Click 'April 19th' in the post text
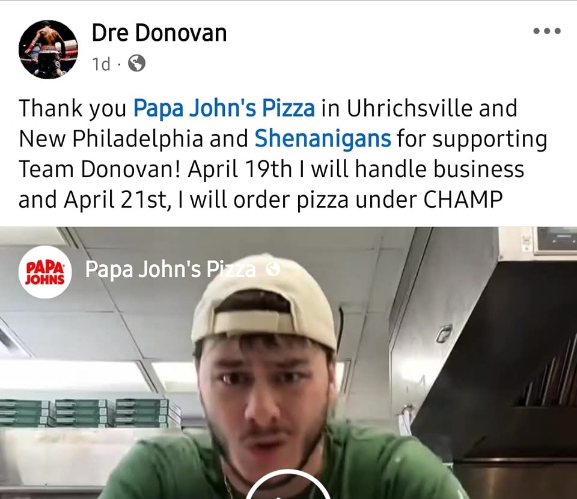 click(240, 169)
